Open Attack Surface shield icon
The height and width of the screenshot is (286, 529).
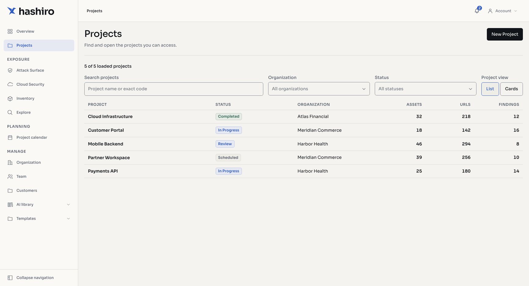[x=10, y=70]
